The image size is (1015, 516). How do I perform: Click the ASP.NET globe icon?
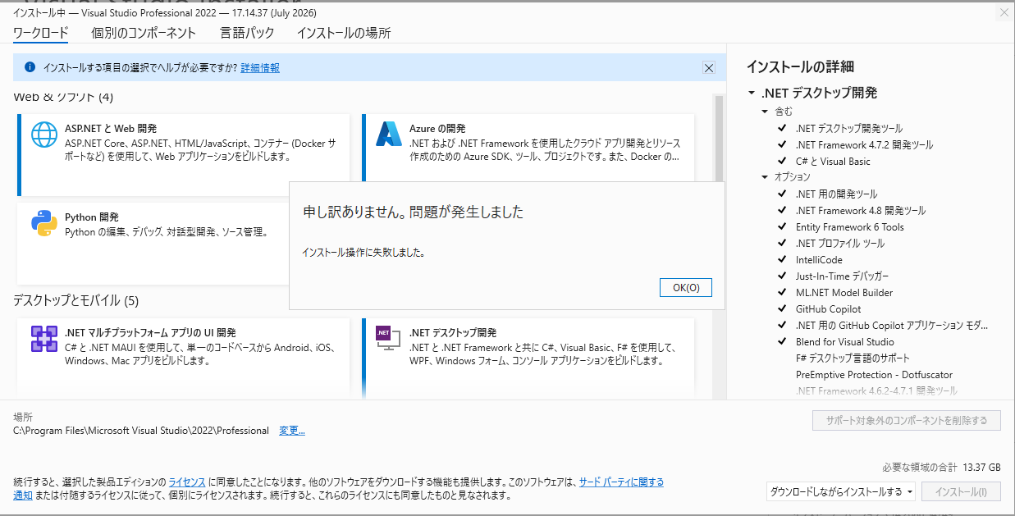point(44,135)
